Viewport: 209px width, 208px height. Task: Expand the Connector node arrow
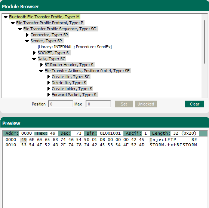coord(27,35)
